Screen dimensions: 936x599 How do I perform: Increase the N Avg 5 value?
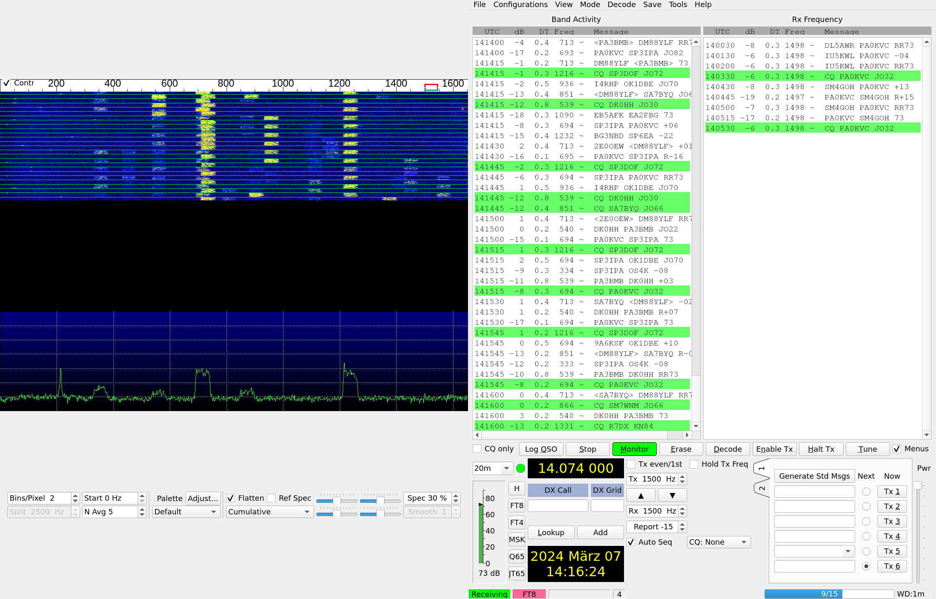(142, 509)
